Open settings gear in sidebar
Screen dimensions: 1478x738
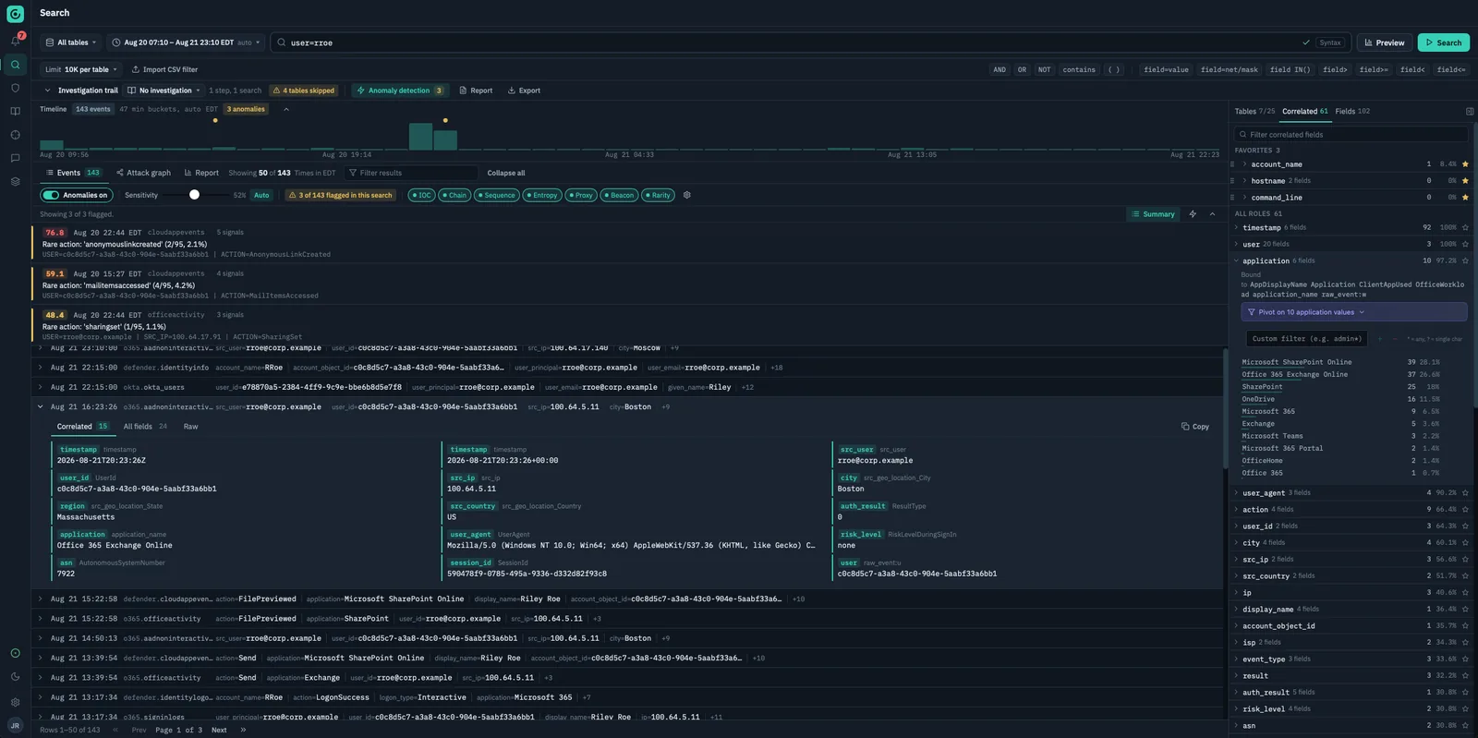15,702
